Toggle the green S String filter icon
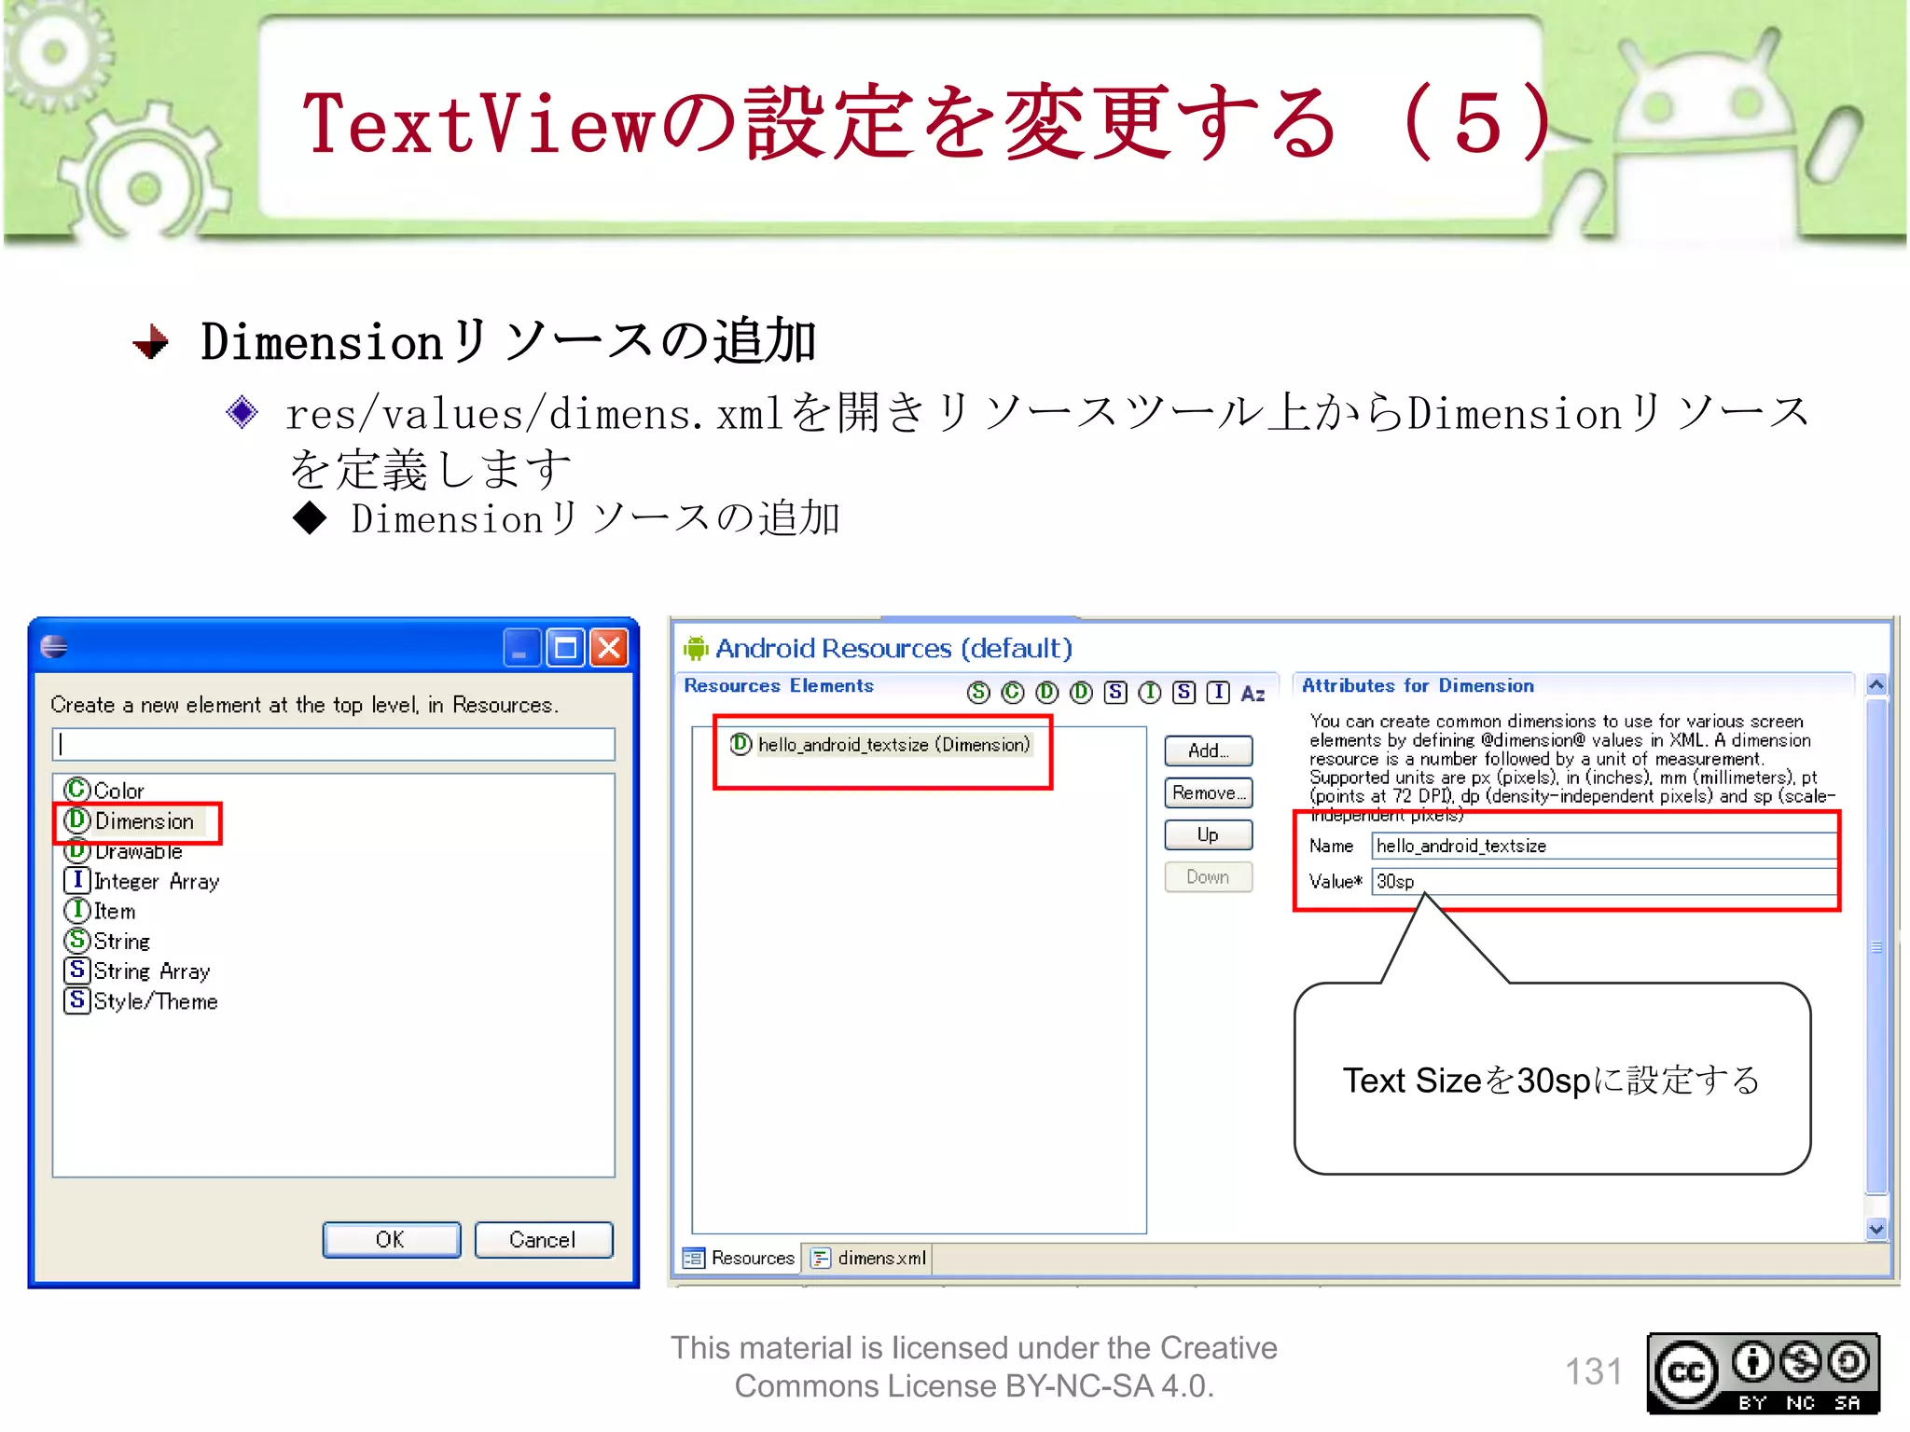The width and height of the screenshot is (1910, 1432). [x=978, y=692]
